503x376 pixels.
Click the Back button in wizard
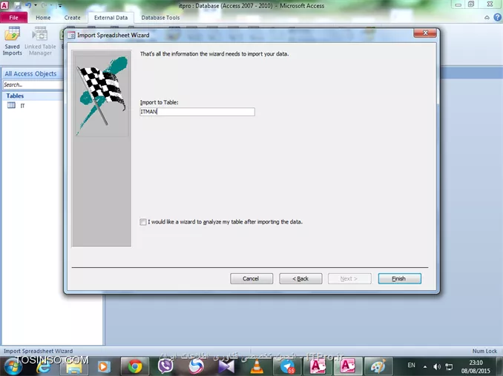coord(300,279)
